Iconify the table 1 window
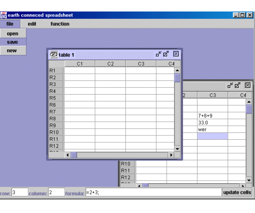Image resolution: width=255 pixels, height=213 pixels. point(159,54)
